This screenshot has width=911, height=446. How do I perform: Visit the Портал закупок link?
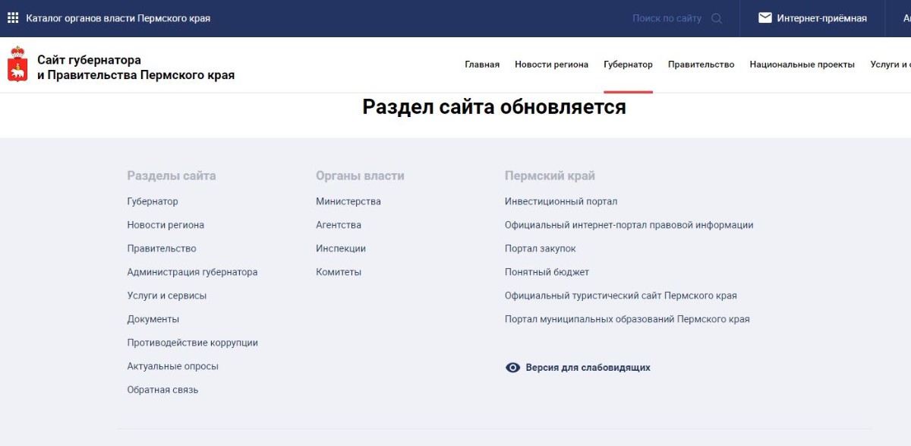(541, 248)
